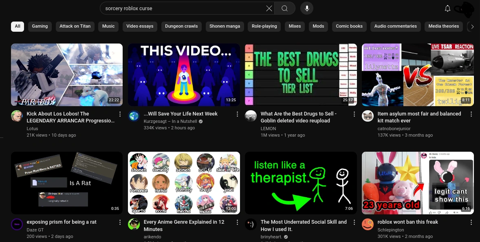This screenshot has width=480, height=242.
Task: Open notifications via the bell icon
Action: [447, 8]
